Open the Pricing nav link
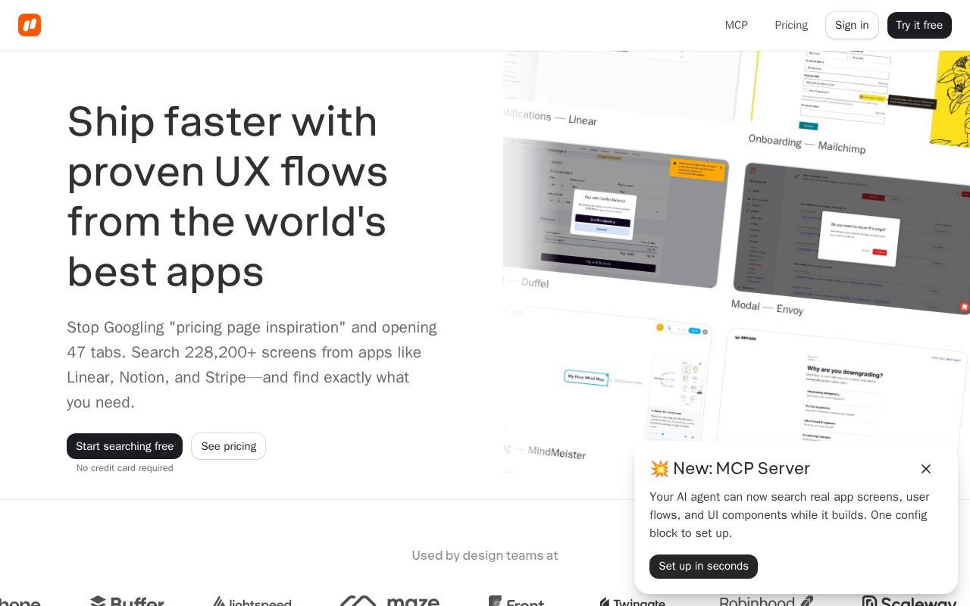The width and height of the screenshot is (970, 606). point(791,25)
